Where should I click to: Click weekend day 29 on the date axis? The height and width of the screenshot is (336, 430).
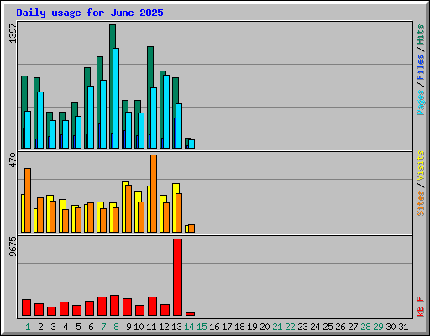378,327
